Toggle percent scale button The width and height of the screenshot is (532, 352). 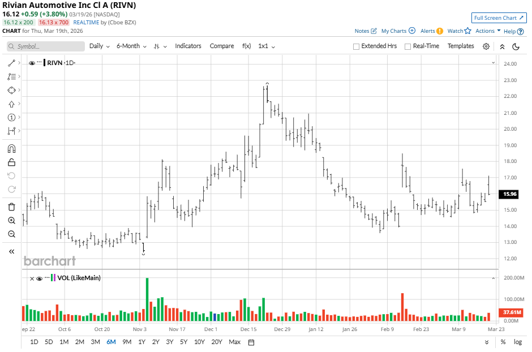coord(503,342)
